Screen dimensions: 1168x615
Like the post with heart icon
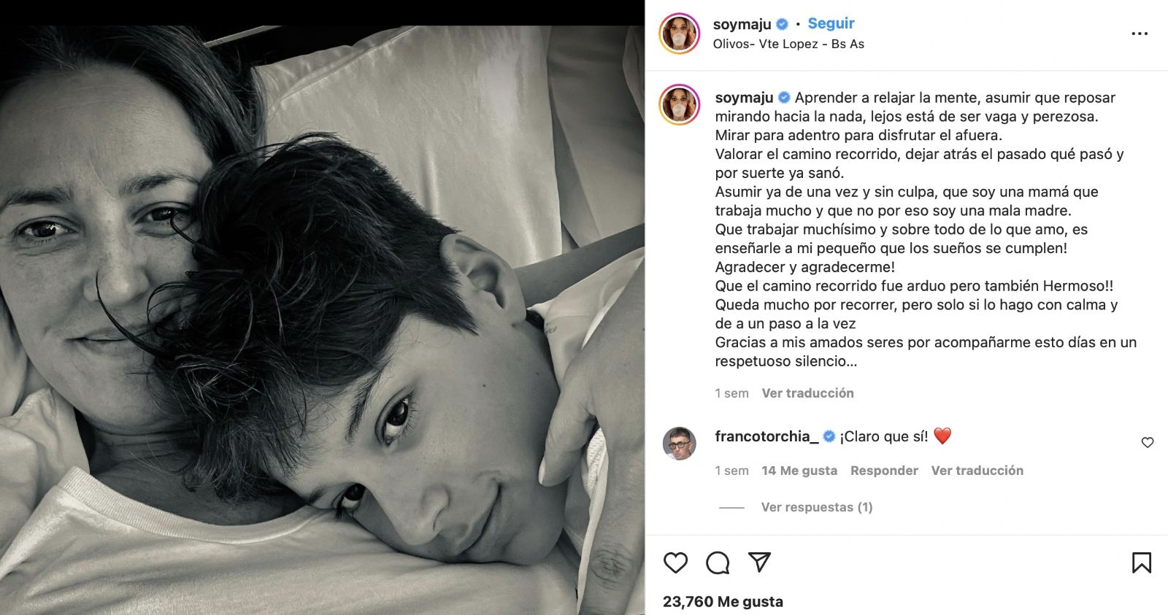click(x=675, y=562)
